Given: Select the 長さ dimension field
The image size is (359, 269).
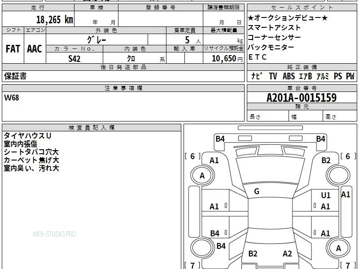Looking at the screenshot, I should (268, 116).
